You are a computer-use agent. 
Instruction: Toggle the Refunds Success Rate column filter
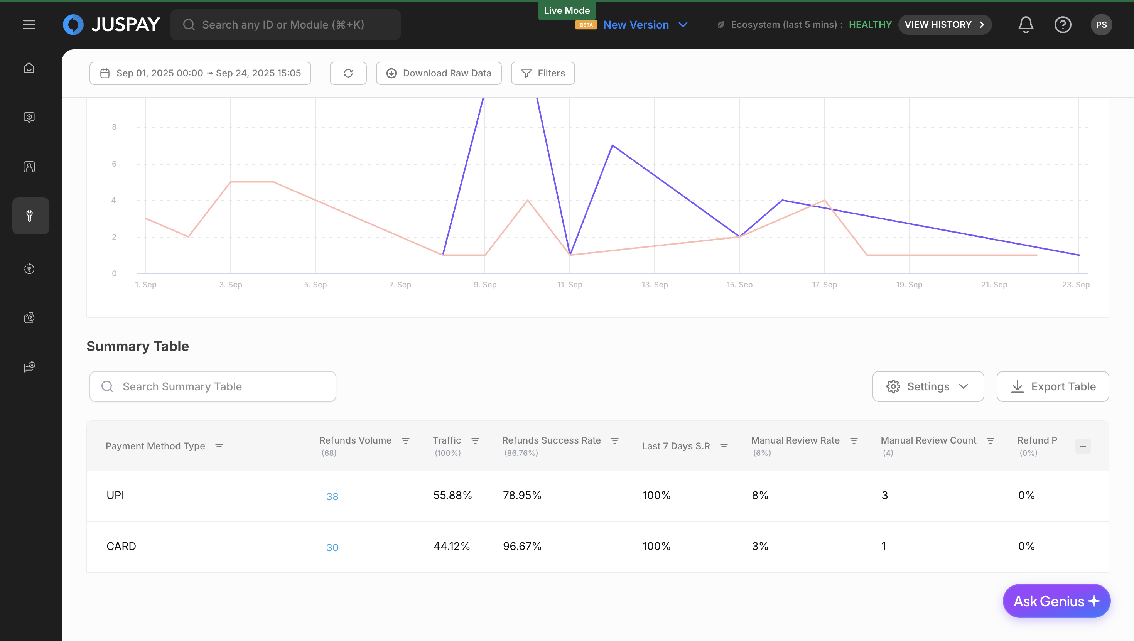tap(615, 441)
